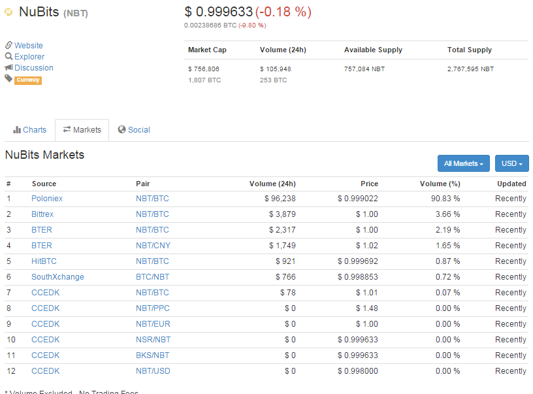Click the Updated column header
The height and width of the screenshot is (394, 533).
coord(511,184)
